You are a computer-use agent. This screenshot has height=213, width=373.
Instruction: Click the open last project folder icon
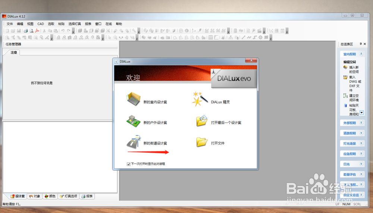click(x=202, y=121)
